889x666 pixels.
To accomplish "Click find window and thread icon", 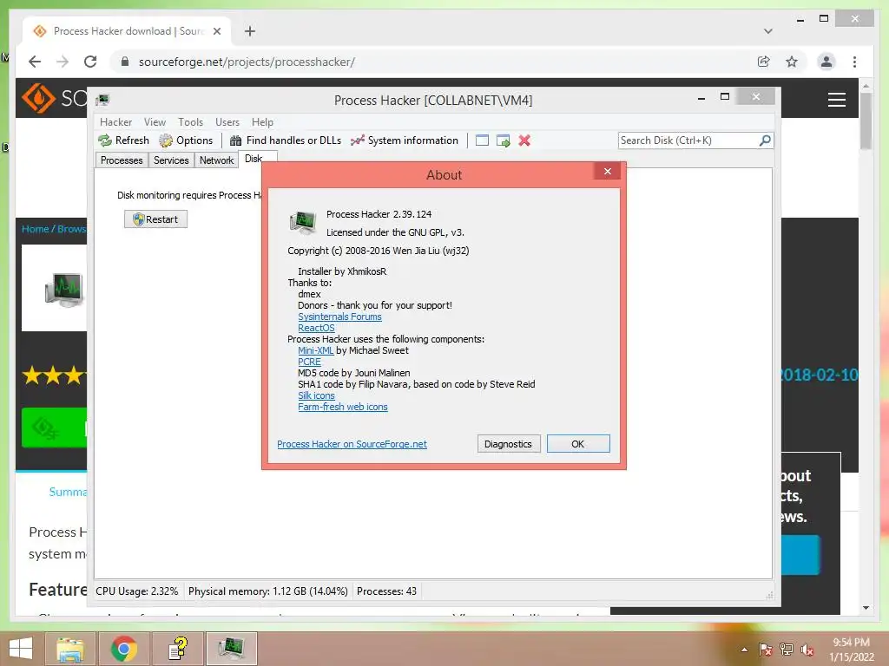I will (x=503, y=140).
